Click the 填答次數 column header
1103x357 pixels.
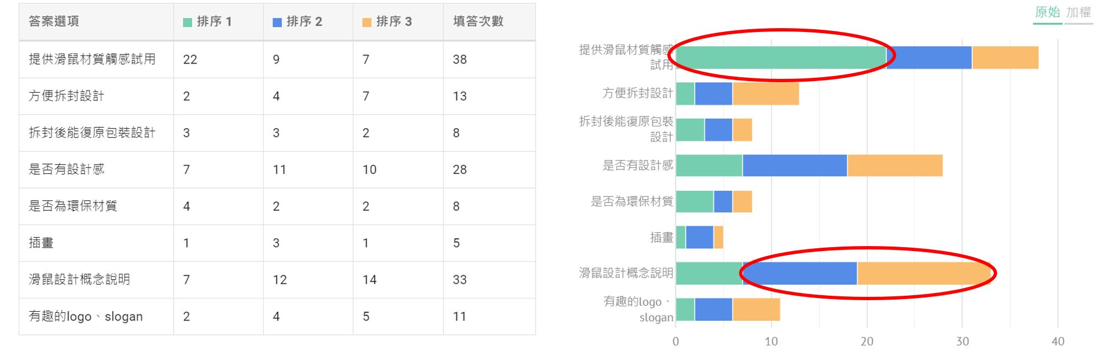pyautogui.click(x=478, y=22)
